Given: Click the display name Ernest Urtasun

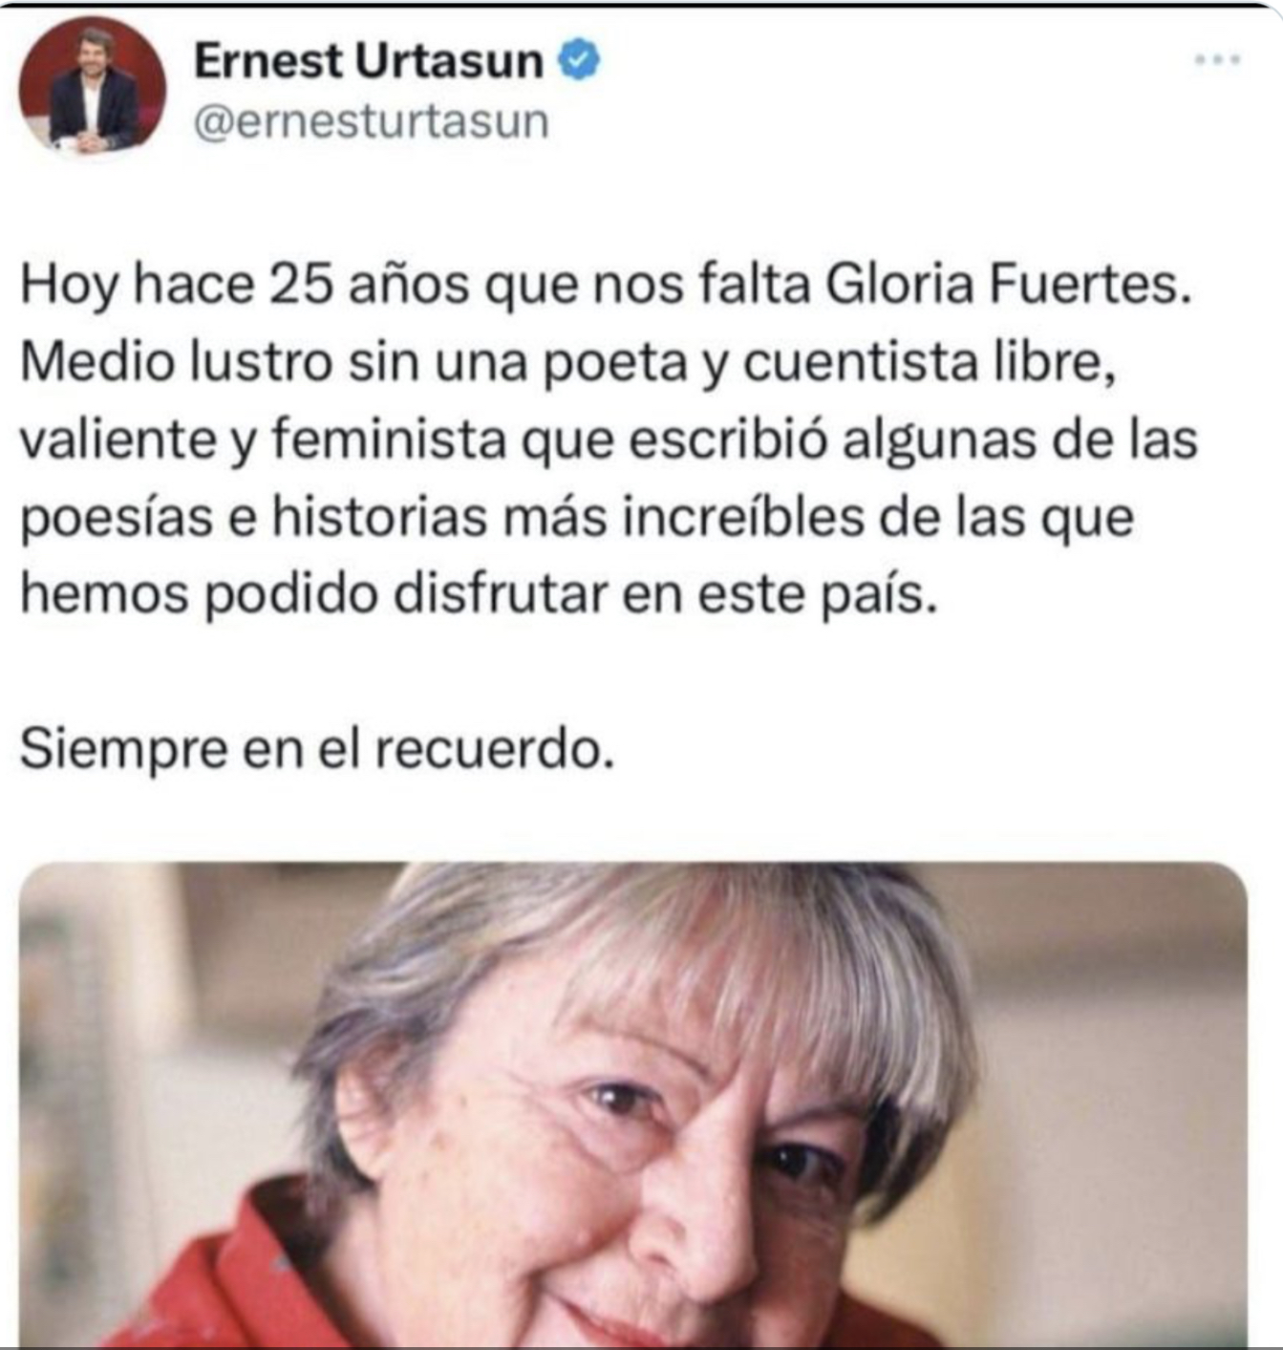Looking at the screenshot, I should 369,61.
